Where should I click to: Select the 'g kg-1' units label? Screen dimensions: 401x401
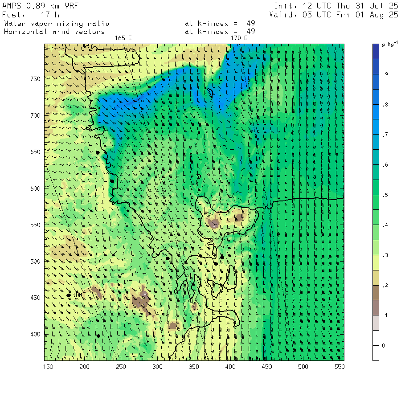click(390, 44)
